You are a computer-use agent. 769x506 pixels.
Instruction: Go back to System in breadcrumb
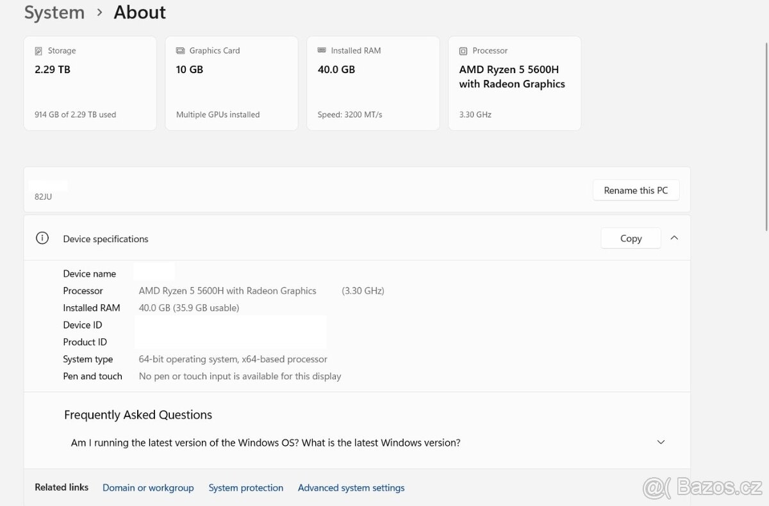[x=54, y=12]
